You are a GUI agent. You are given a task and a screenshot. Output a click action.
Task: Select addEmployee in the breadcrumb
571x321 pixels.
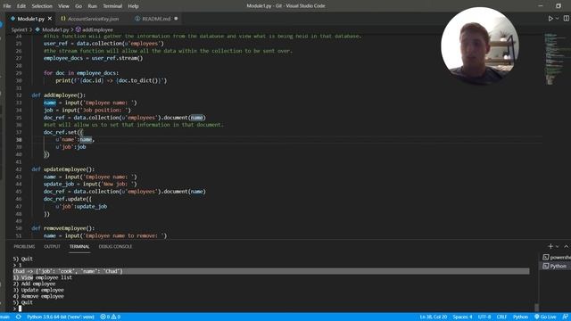(97, 29)
